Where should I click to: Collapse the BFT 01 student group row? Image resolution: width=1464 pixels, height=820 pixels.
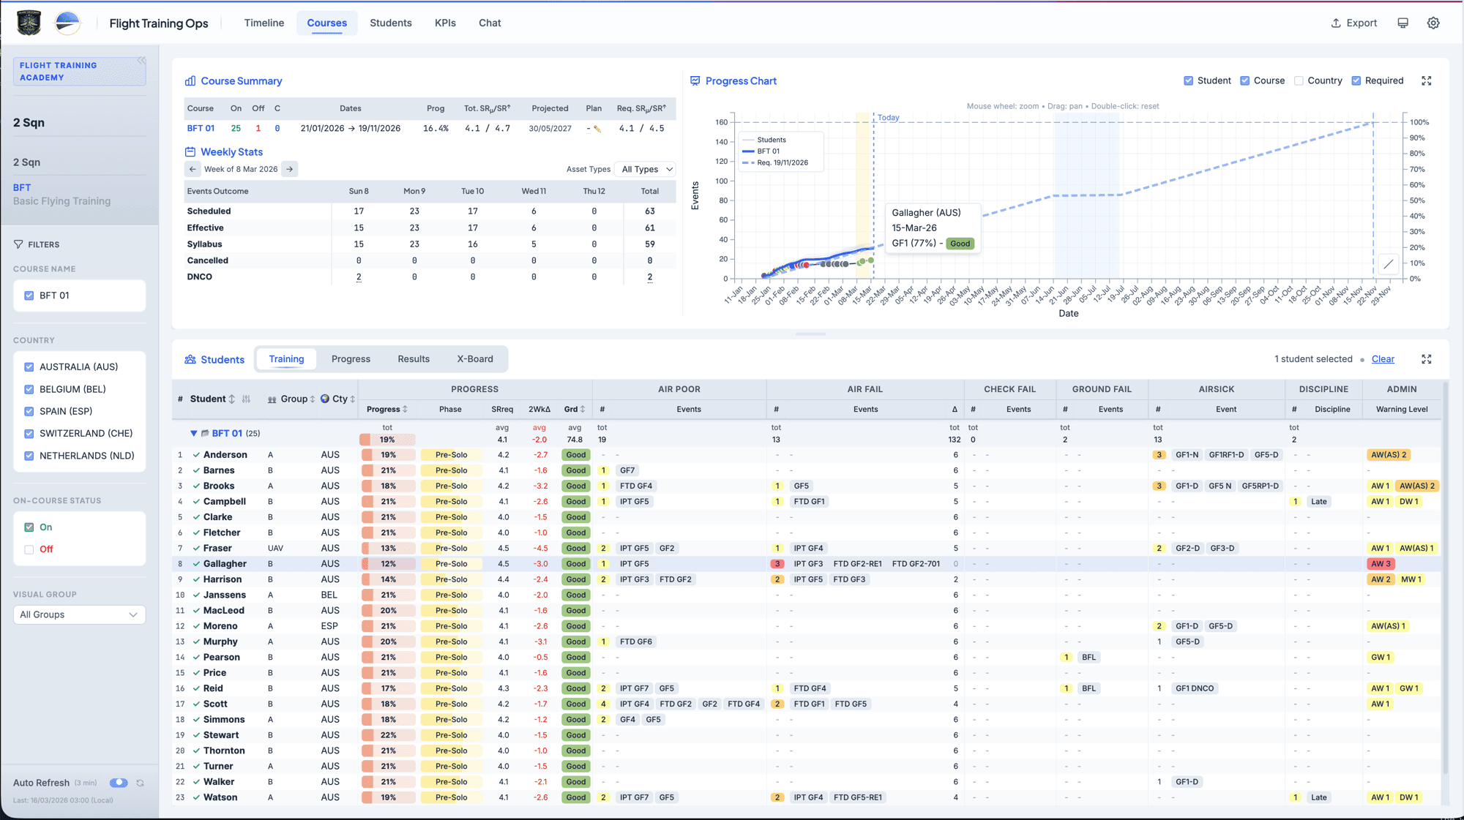195,433
